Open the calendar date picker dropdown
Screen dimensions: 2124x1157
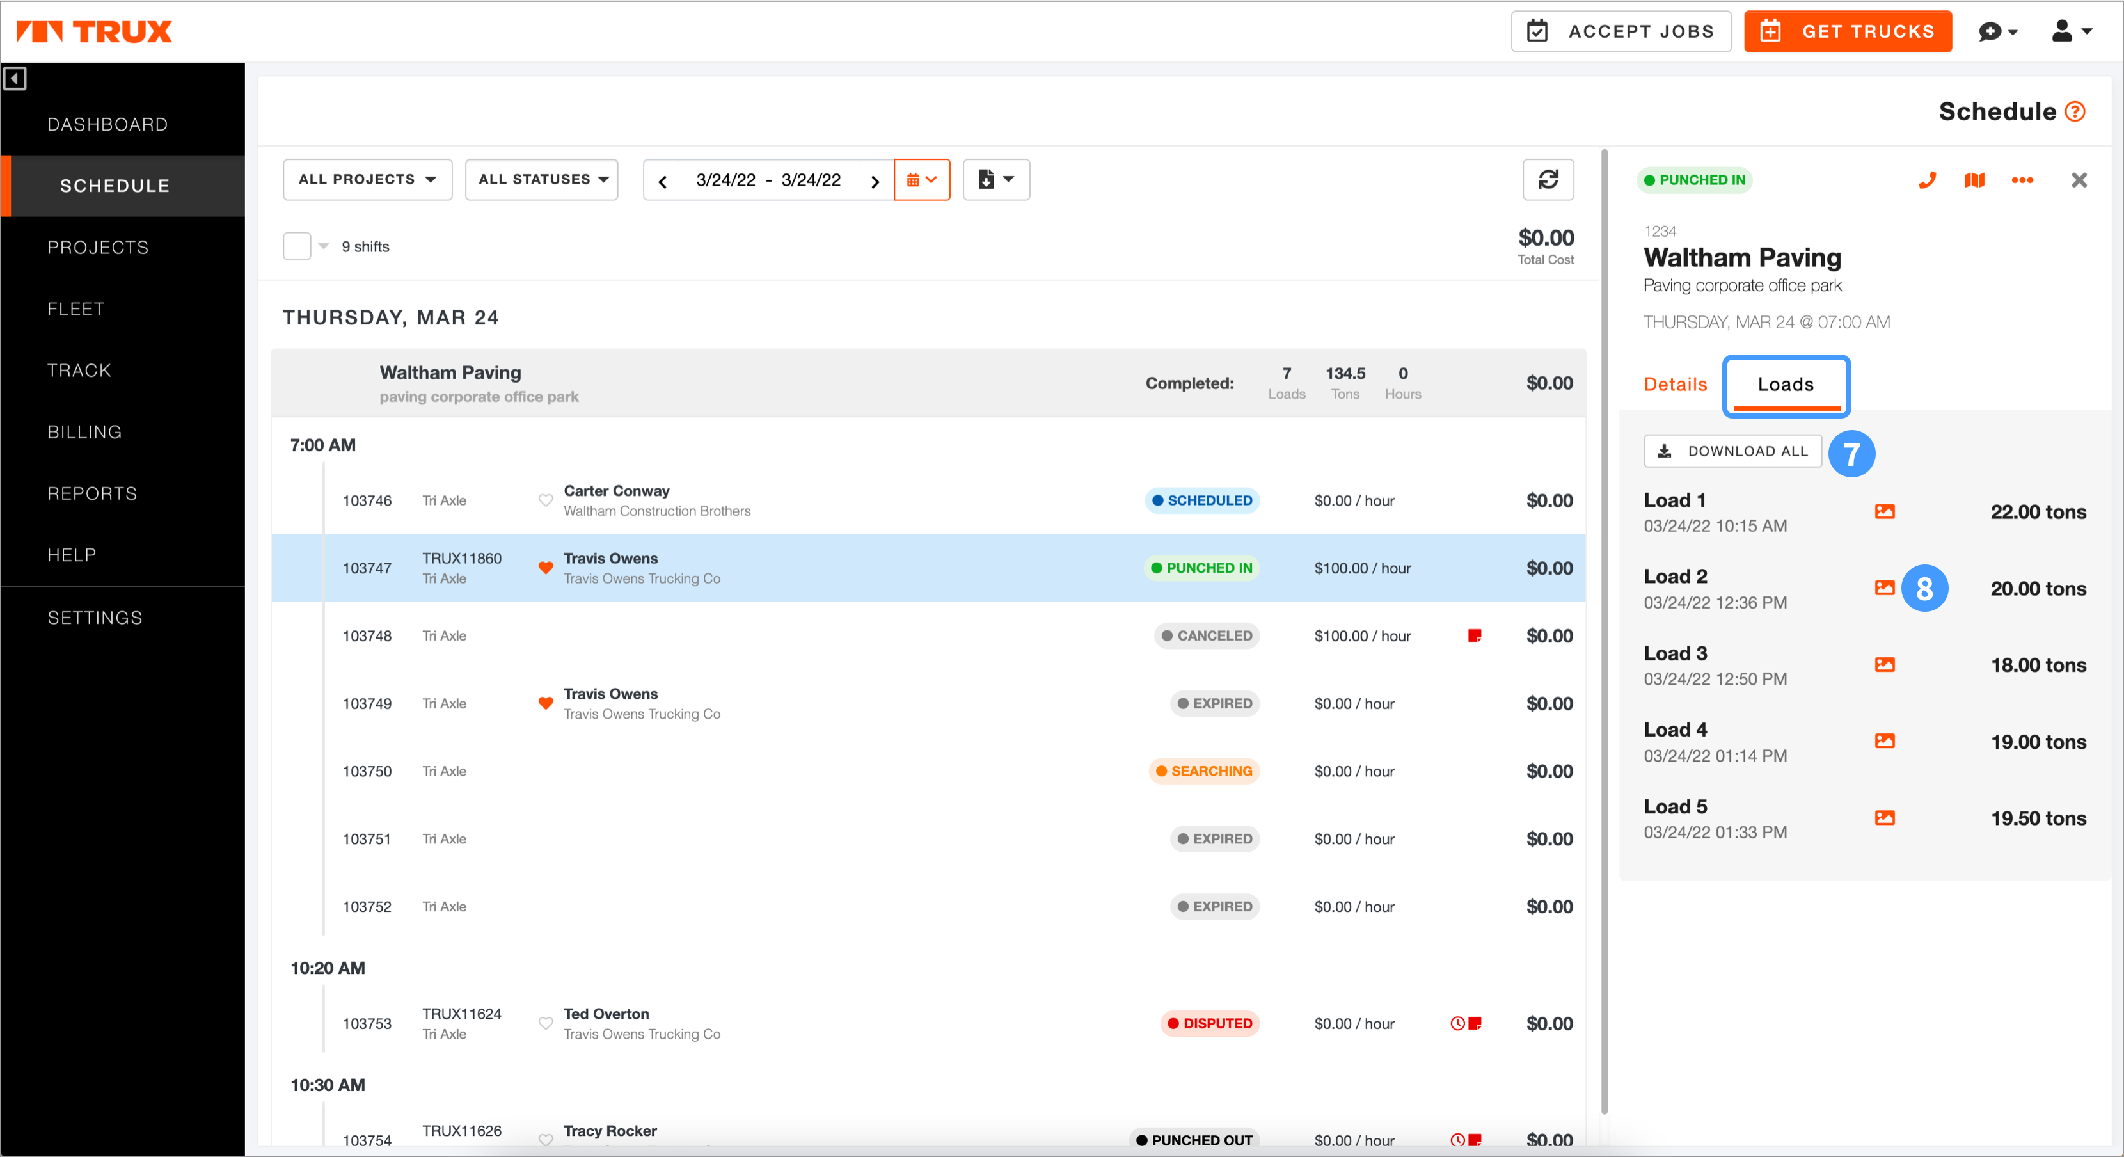pos(922,180)
